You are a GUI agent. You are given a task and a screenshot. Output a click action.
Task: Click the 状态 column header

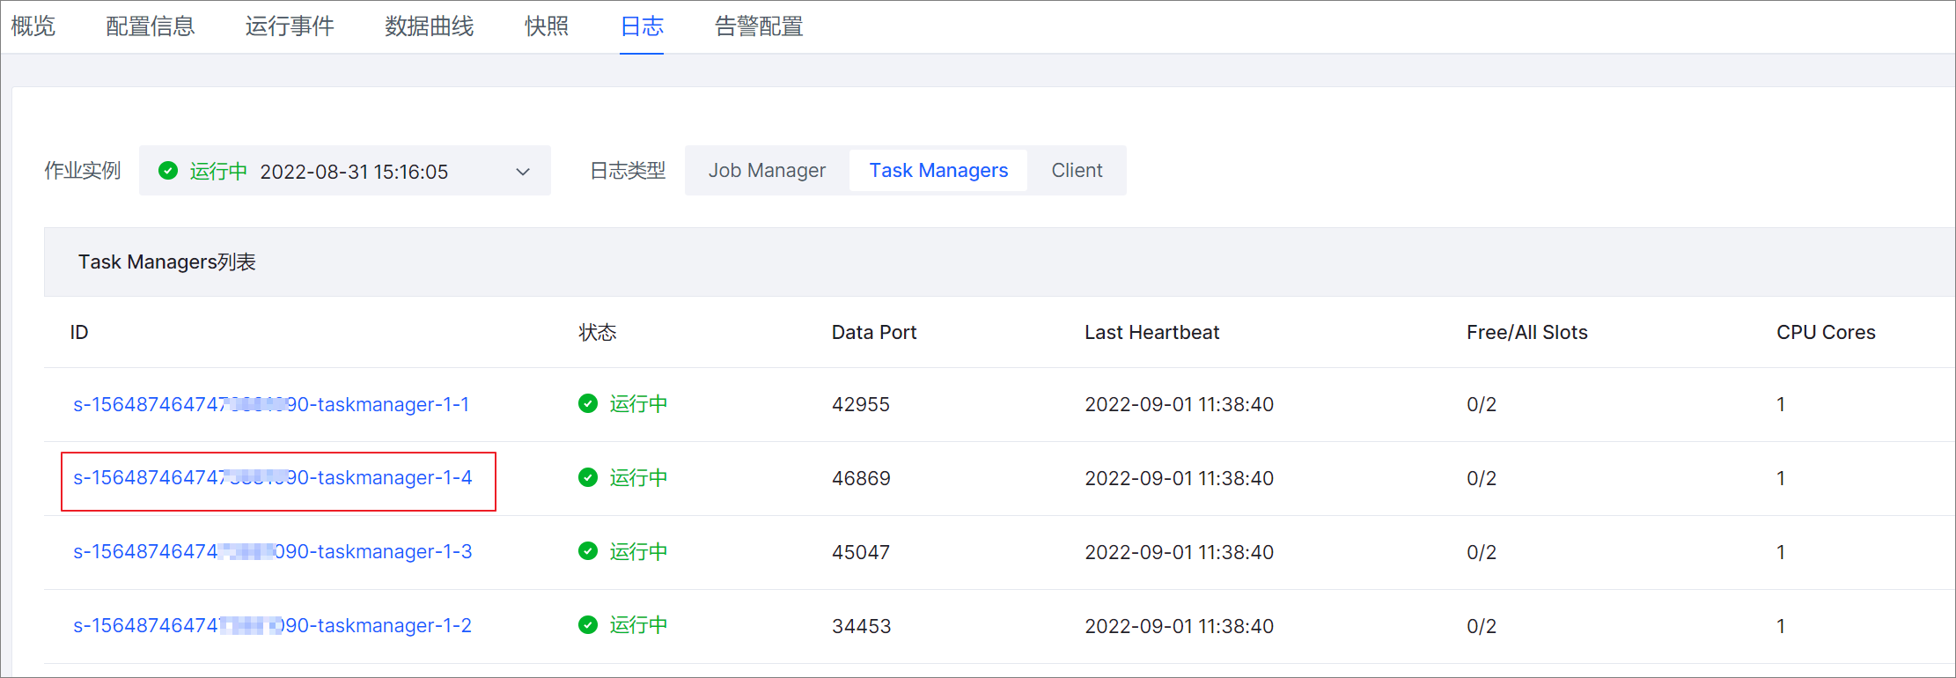[x=598, y=333]
